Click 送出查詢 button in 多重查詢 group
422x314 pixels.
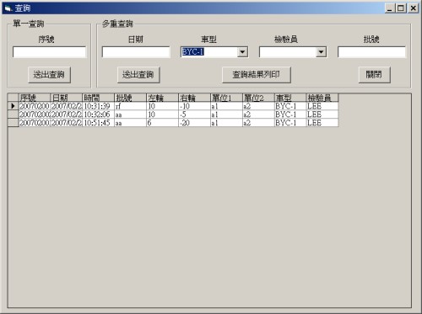(x=138, y=75)
